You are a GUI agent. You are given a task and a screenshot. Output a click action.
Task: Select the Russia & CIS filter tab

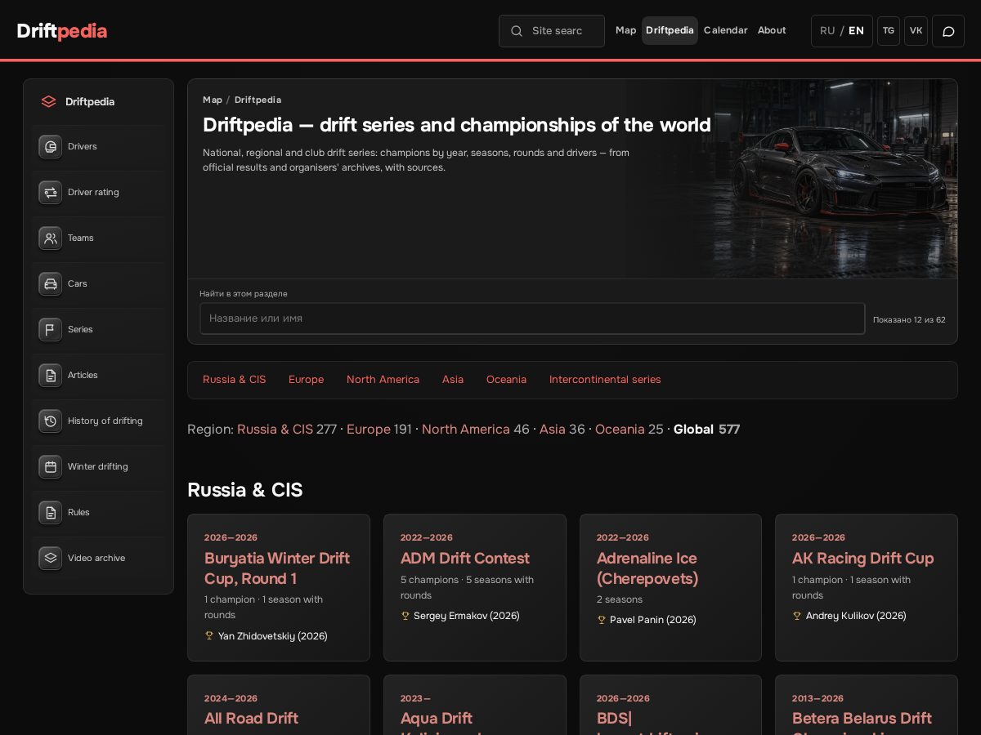tap(235, 380)
